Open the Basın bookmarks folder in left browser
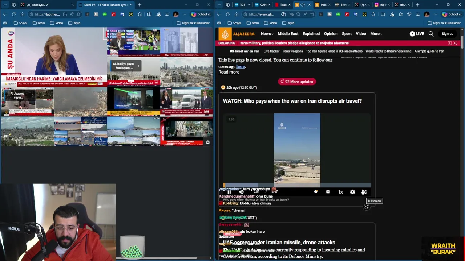This screenshot has height=261, width=465. tap(39, 23)
